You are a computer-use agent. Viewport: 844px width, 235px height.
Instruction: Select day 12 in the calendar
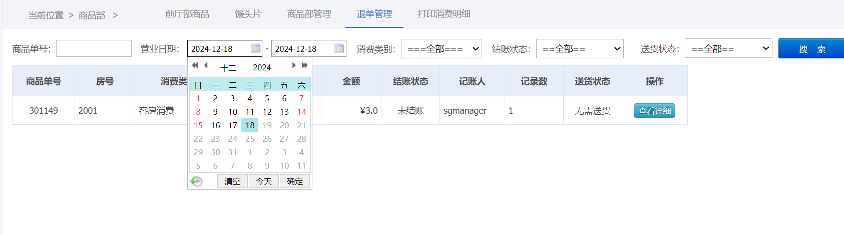pyautogui.click(x=267, y=112)
